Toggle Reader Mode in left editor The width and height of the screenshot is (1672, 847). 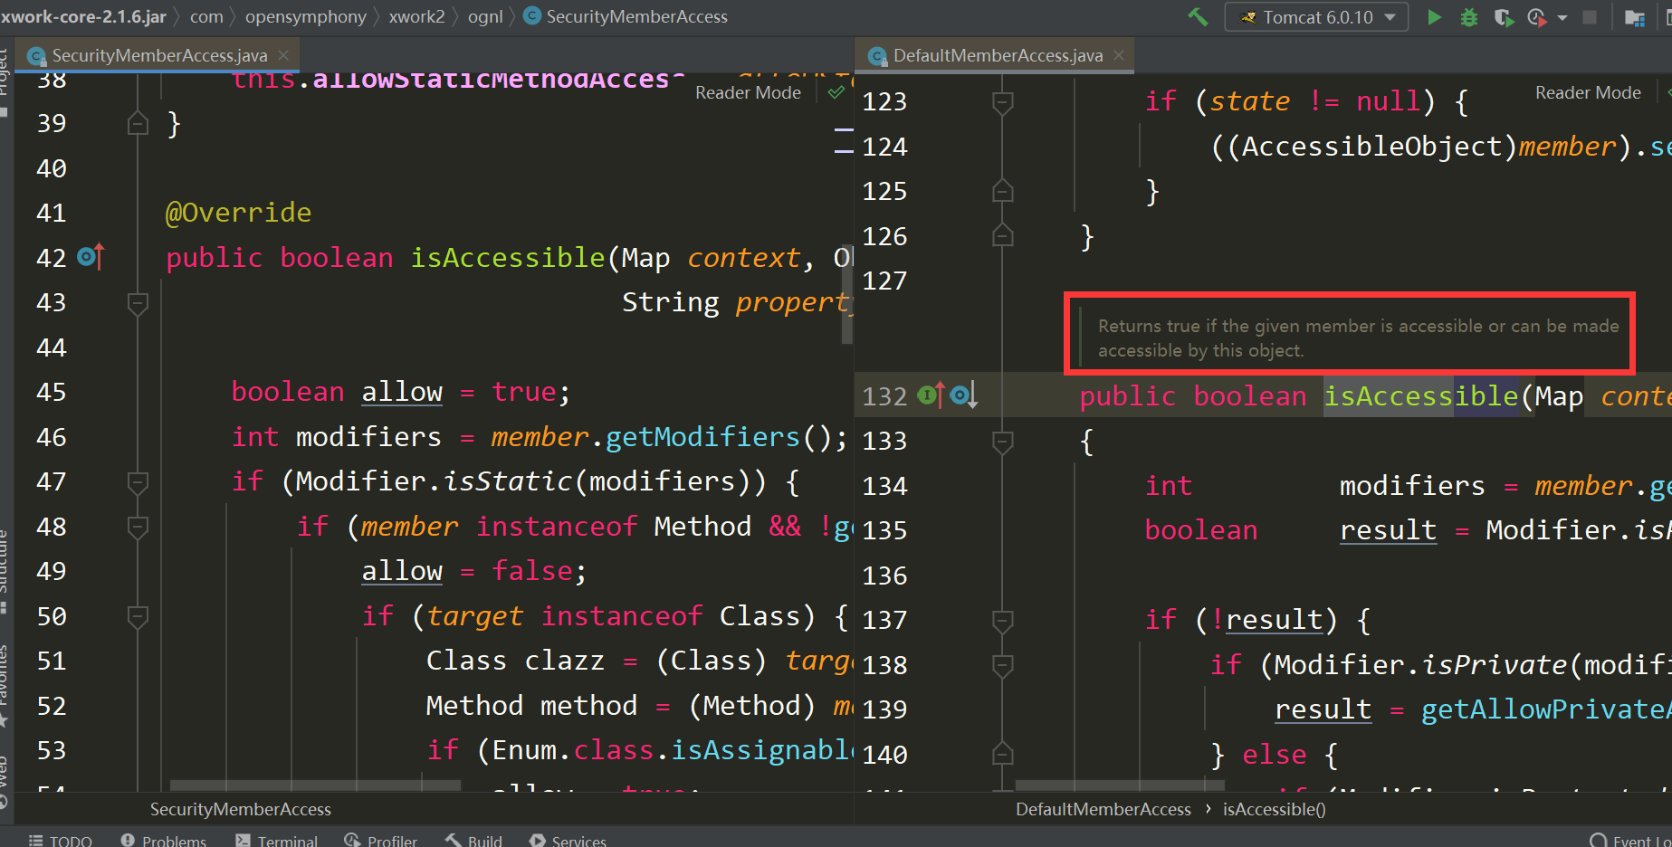748,92
